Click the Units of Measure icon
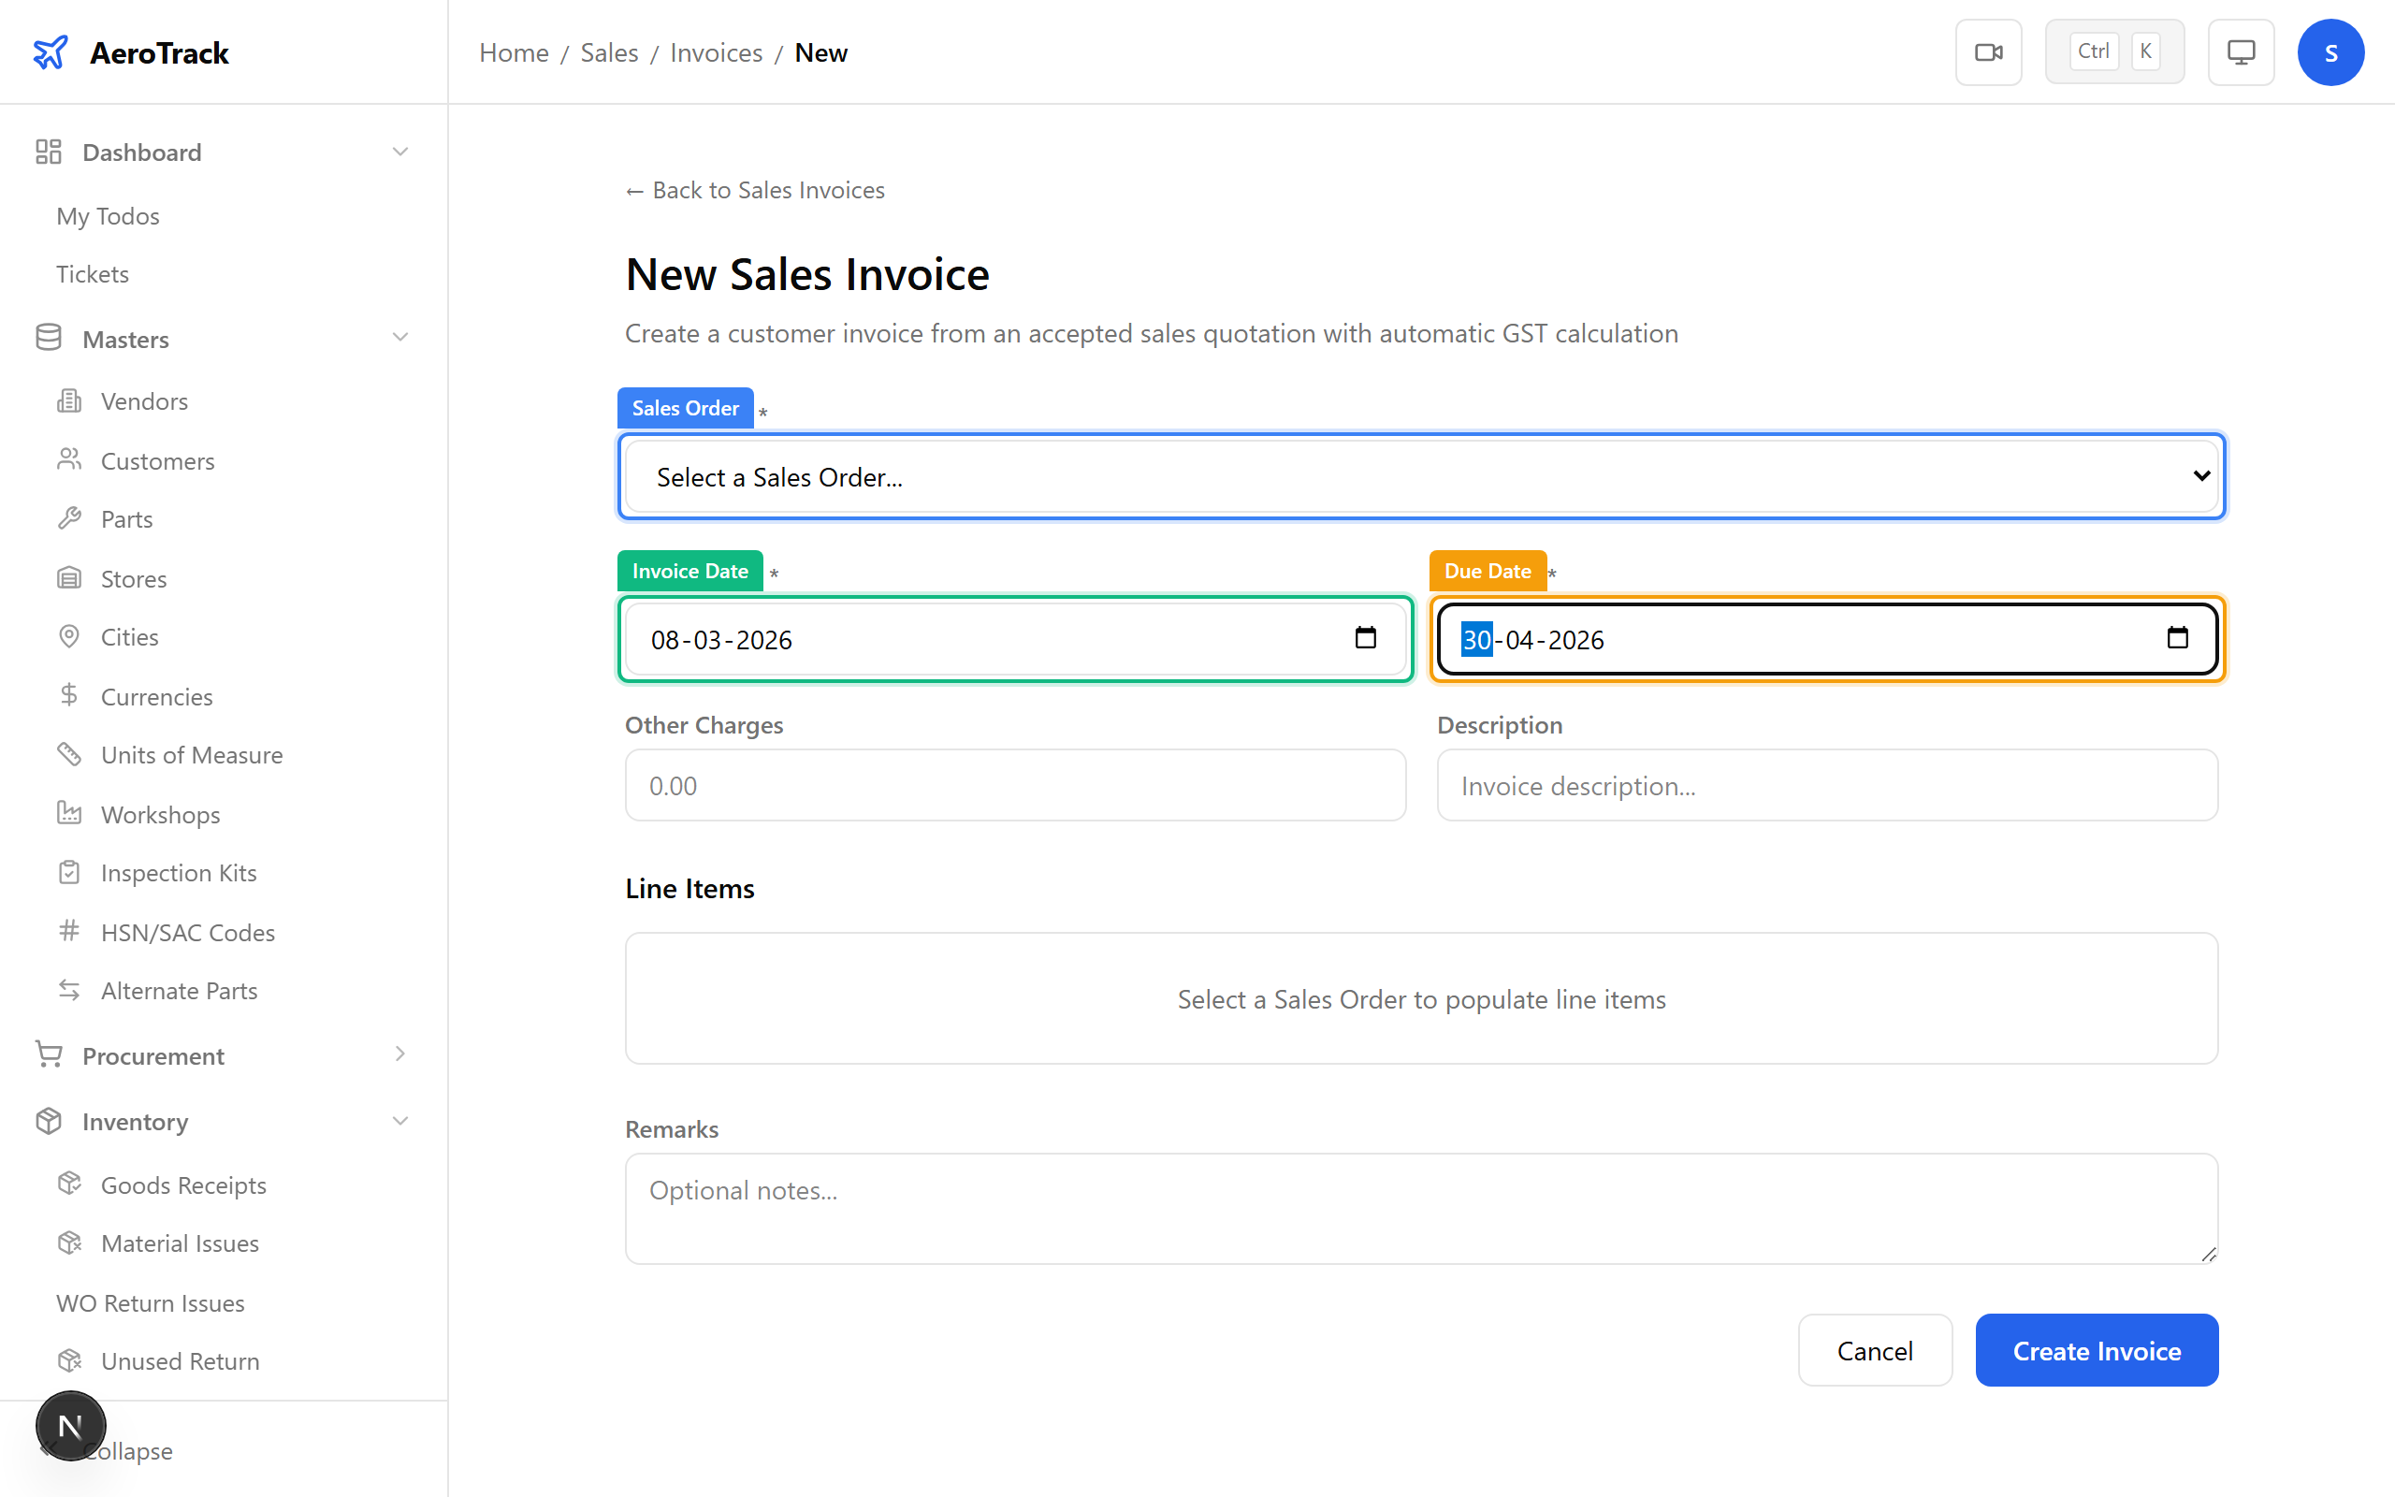The width and height of the screenshot is (2395, 1497). (x=68, y=753)
